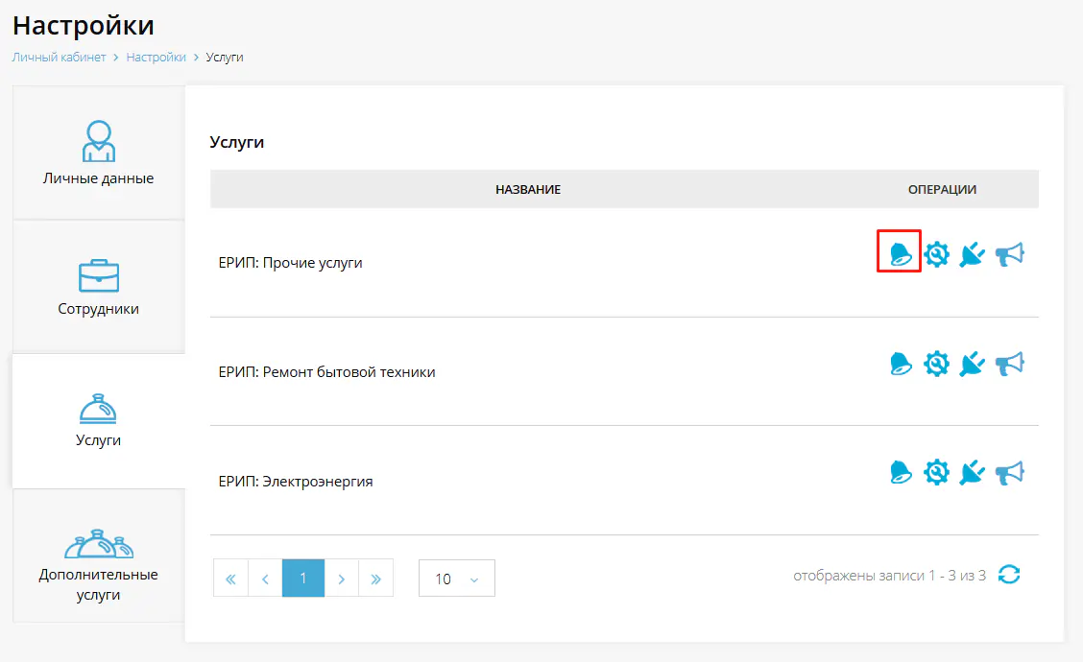Click the bell icon for ЕРИП: Прочие услуги
Image resolution: width=1083 pixels, height=662 pixels.
click(x=900, y=253)
